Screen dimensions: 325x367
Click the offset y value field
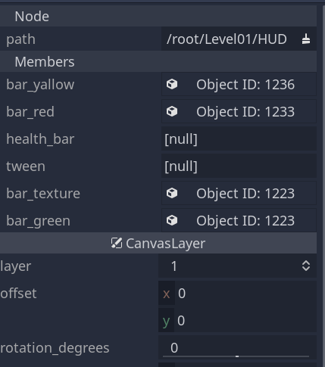[x=237, y=321]
